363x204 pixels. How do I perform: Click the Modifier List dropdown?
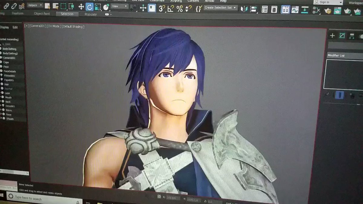345,56
